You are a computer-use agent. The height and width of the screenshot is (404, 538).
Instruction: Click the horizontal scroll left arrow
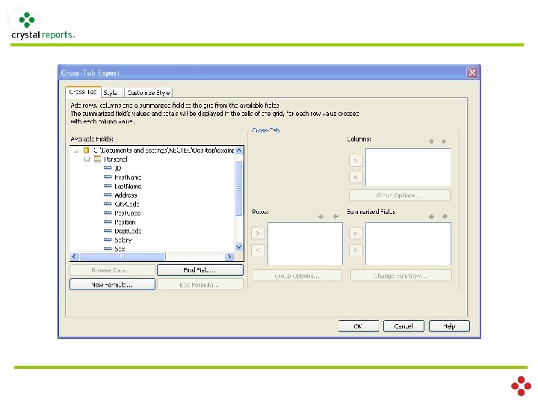tap(75, 257)
